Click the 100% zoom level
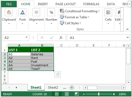This screenshot has height=97, width=132. [122, 94]
